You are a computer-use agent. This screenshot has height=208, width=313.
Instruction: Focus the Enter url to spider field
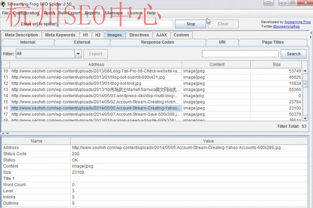click(x=116, y=24)
